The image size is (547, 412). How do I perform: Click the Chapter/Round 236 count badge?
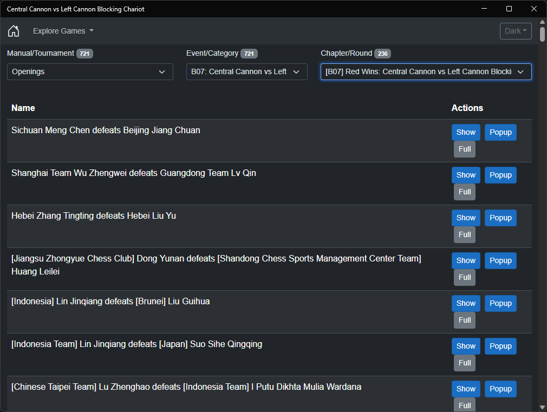[382, 54]
